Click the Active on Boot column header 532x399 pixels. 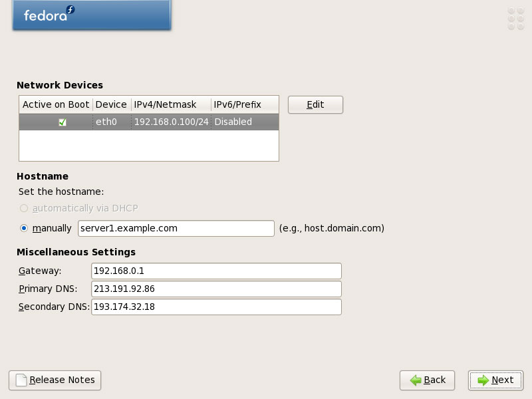pos(56,104)
